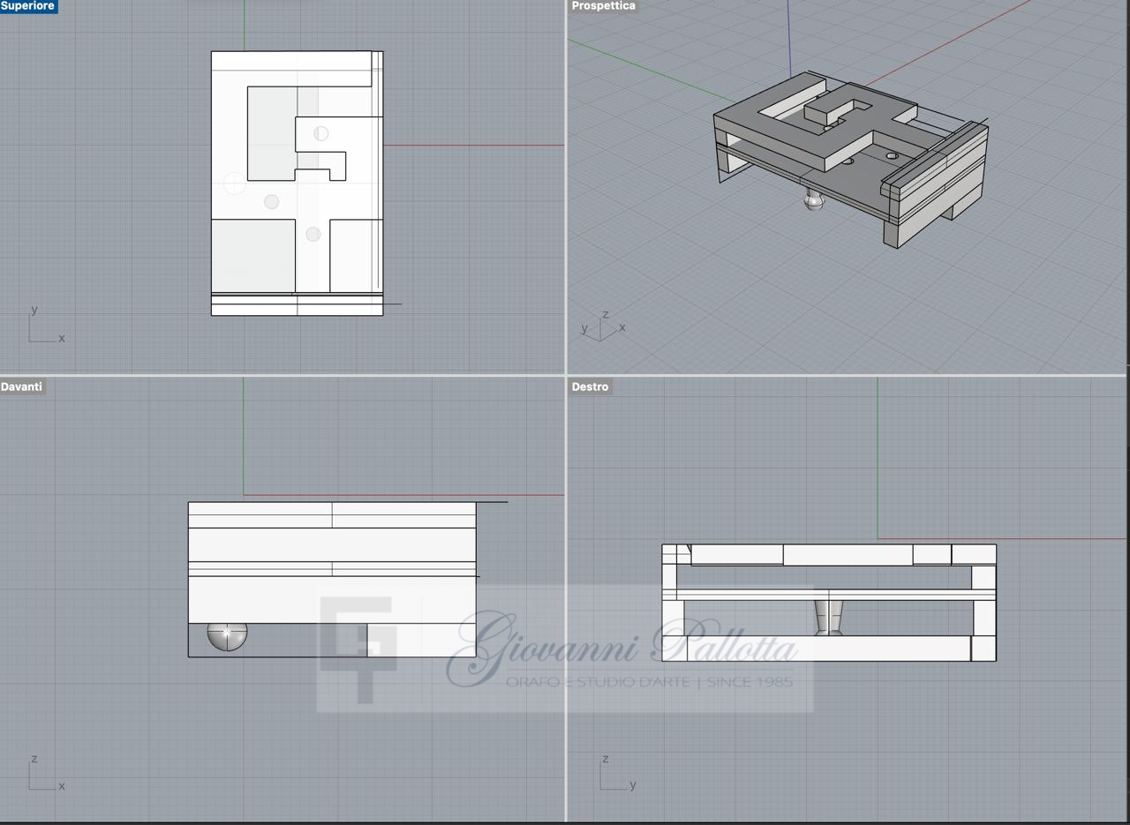Click the center junction of the four viewports

[x=566, y=376]
